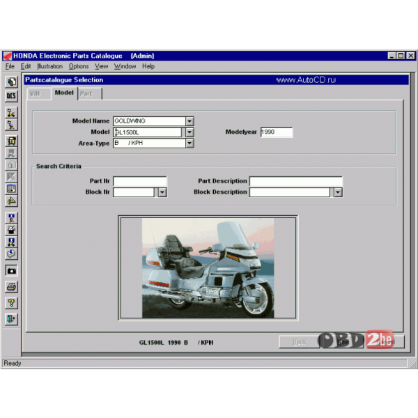The width and height of the screenshot is (418, 418).
Task: Click the part figure with flag icon
Action: pyautogui.click(x=11, y=125)
